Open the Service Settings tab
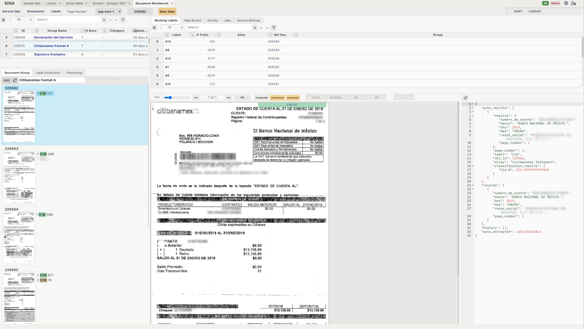The height and width of the screenshot is (329, 584). point(248,21)
